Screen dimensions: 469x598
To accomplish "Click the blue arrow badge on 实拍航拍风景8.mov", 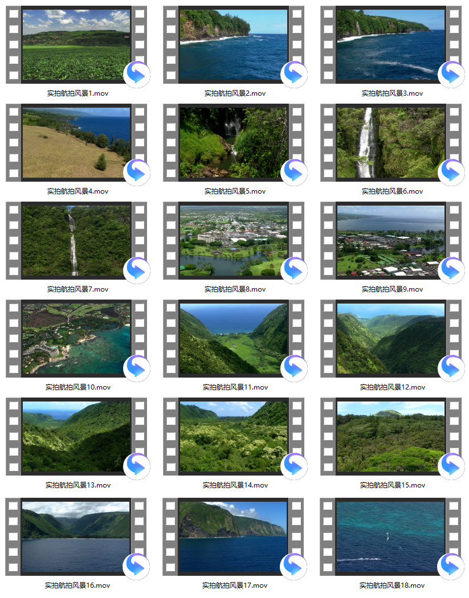I will (294, 270).
